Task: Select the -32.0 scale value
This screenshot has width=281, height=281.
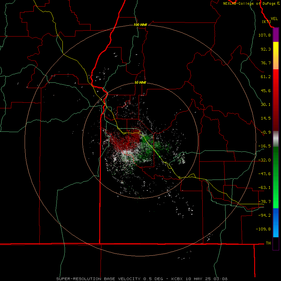Action: (x=264, y=160)
